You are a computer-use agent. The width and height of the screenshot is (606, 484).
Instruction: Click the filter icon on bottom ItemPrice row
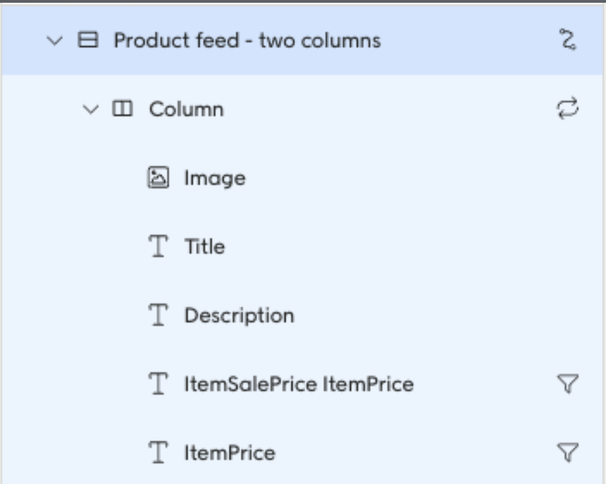tap(568, 452)
